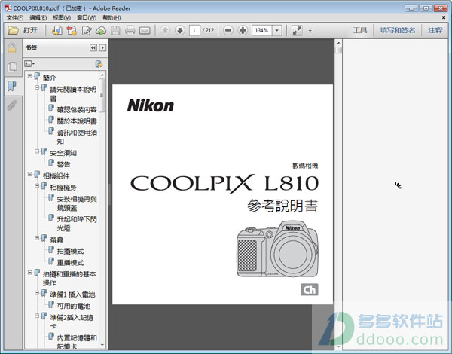
Task: Go to next page arrow
Action: pyautogui.click(x=180, y=30)
